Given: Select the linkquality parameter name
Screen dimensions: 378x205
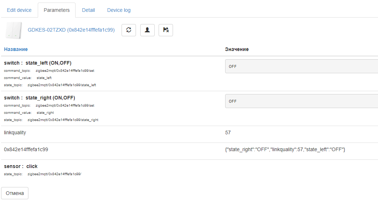Looking at the screenshot, I should pyautogui.click(x=15, y=132).
